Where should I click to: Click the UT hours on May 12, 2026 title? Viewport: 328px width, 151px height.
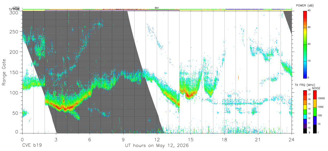157,146
